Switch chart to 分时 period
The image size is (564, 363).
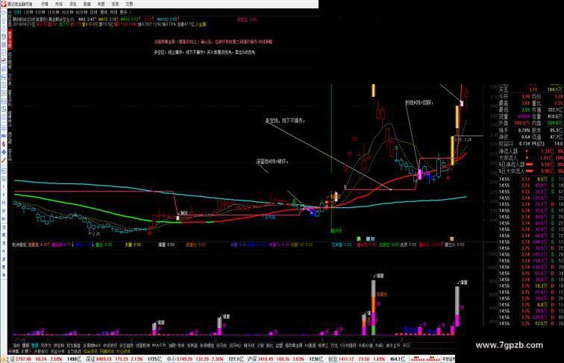tap(17, 12)
